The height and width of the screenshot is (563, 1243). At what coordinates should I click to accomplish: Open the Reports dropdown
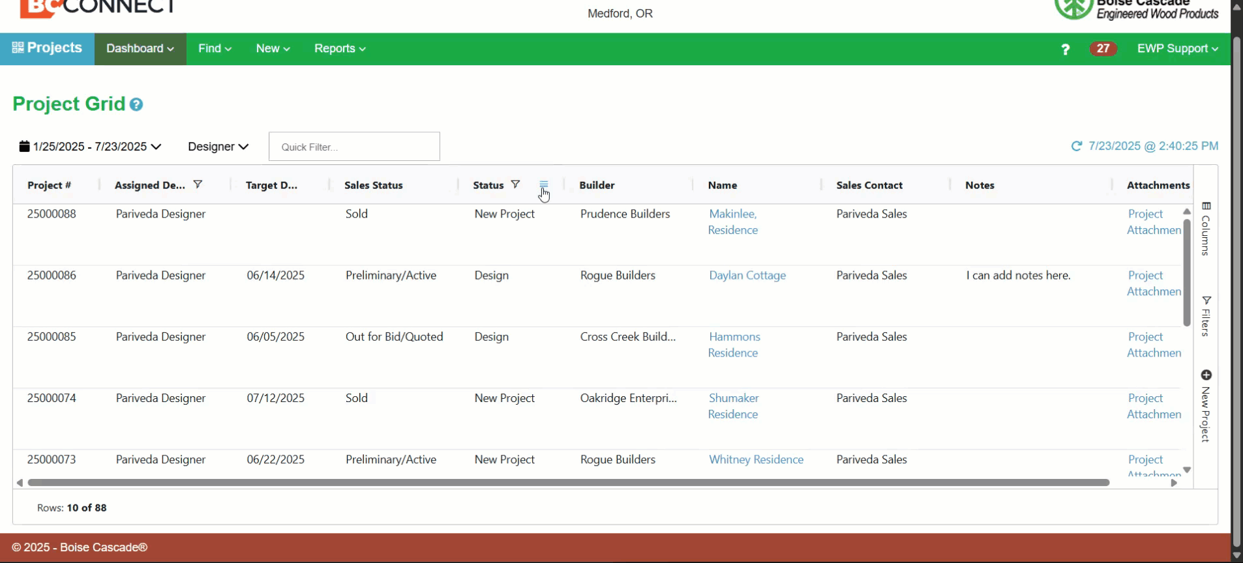340,49
